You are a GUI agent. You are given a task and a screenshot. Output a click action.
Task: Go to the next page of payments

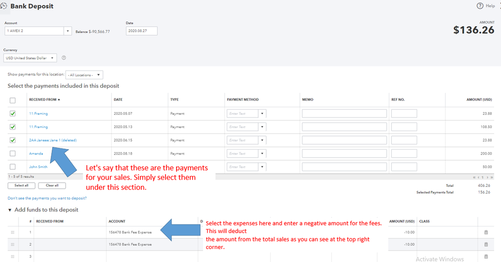tap(487, 177)
